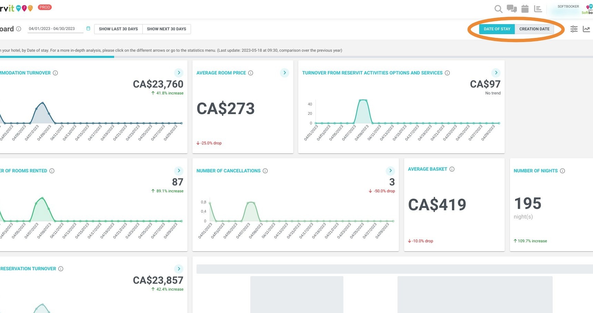593x313 pixels.
Task: Click info icon for Accommodation Turnover
Action: tap(55, 73)
